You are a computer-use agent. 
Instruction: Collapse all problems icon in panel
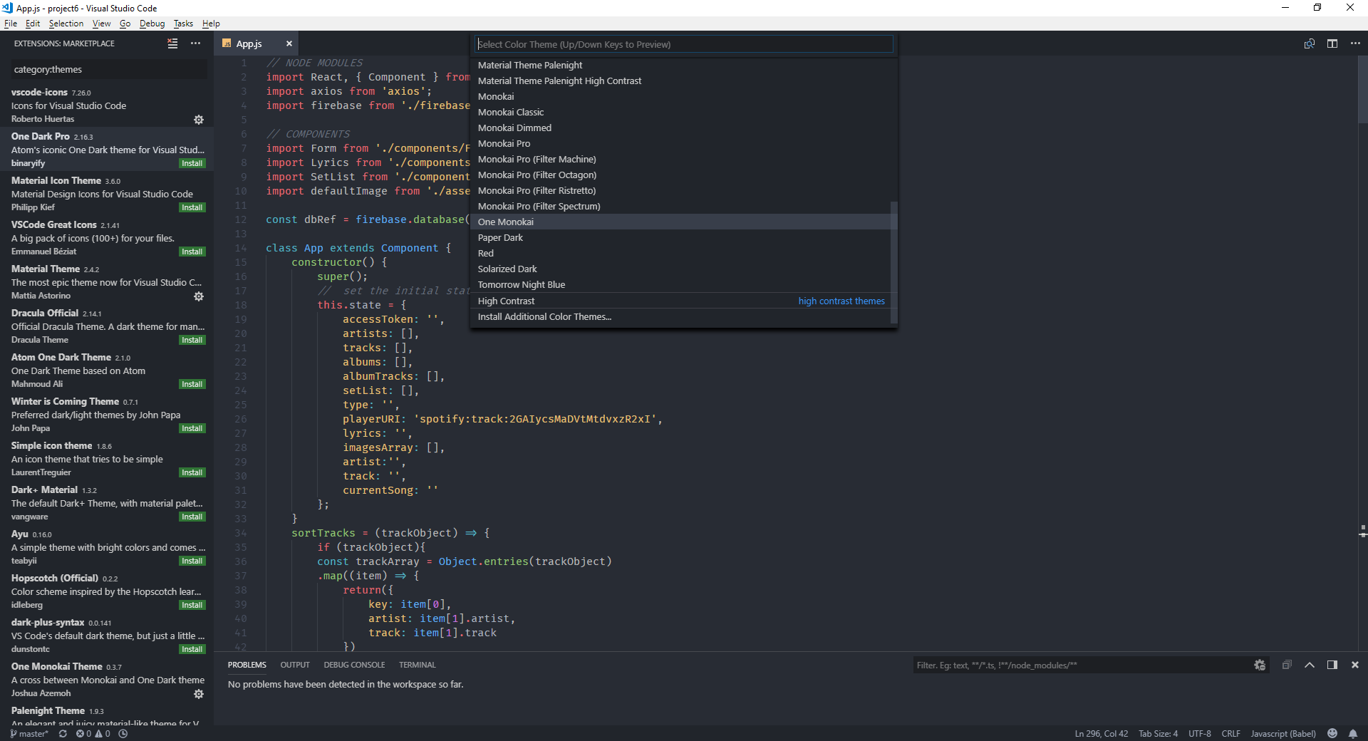(x=1287, y=665)
